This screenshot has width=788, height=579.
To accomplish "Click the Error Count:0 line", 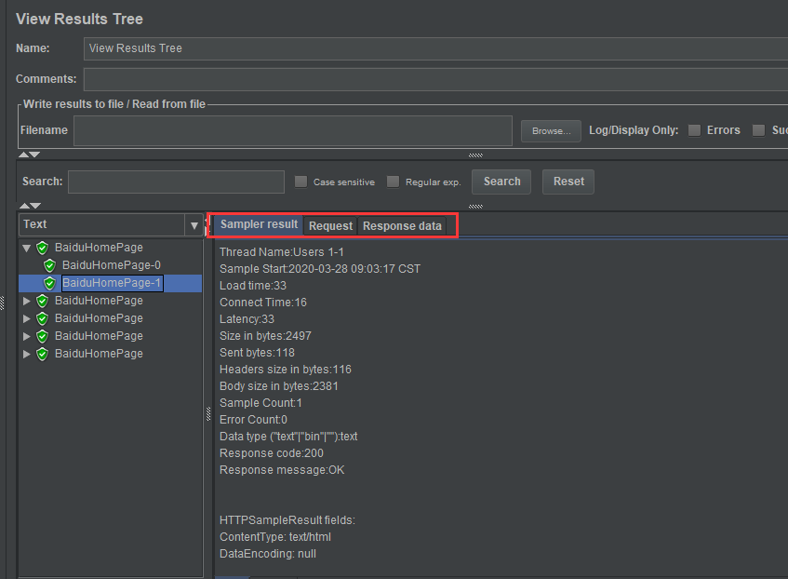I will (253, 420).
